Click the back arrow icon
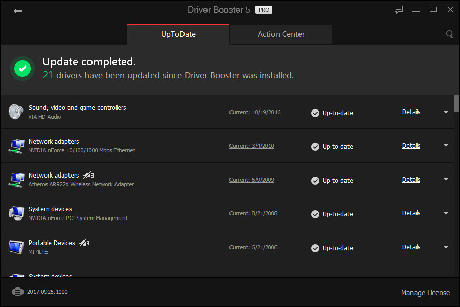The image size is (460, 307). [x=18, y=11]
